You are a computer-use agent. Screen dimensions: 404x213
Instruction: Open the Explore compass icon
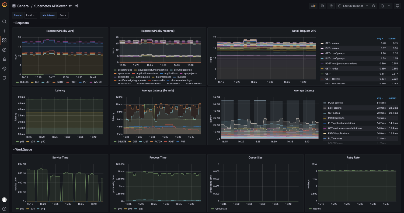pyautogui.click(x=4, y=50)
